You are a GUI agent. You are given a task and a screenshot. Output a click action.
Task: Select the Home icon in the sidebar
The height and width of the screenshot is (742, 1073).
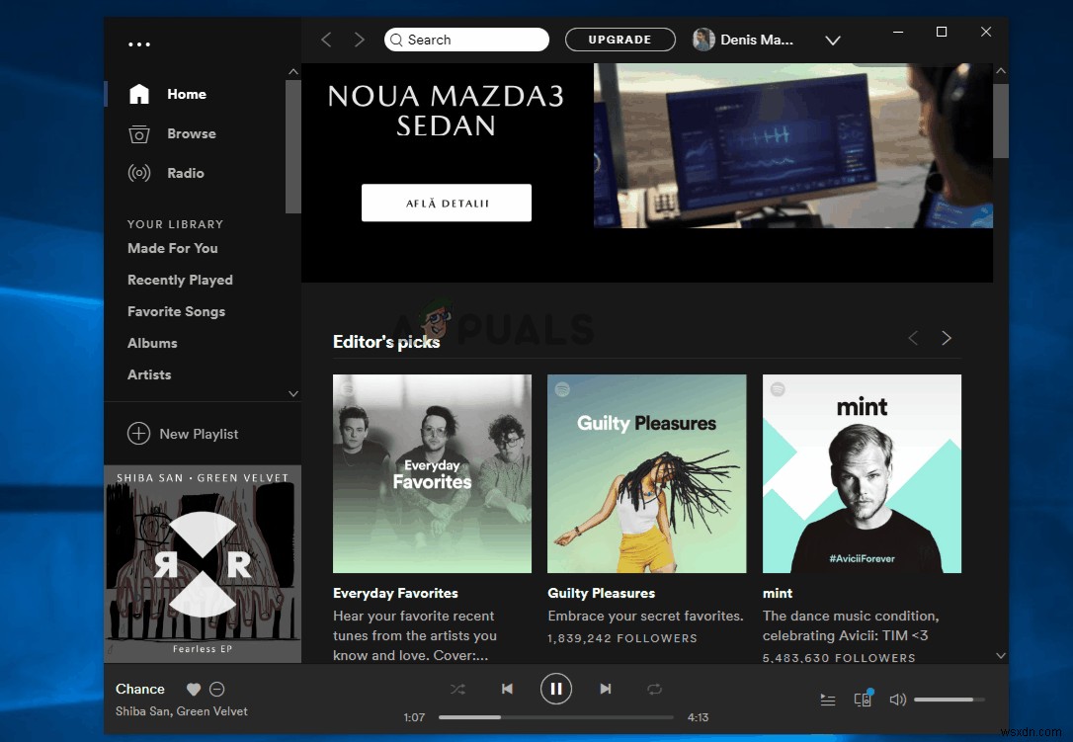coord(138,93)
